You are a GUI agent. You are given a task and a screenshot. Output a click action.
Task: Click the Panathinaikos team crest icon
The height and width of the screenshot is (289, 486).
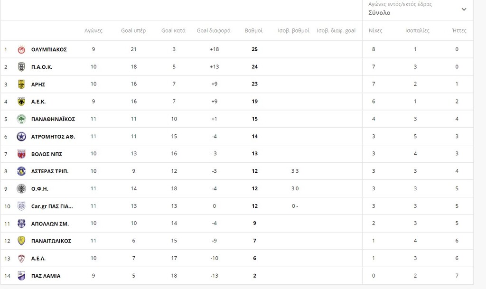[21, 119]
